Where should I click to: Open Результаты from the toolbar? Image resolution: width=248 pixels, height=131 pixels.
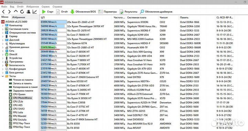(128, 12)
